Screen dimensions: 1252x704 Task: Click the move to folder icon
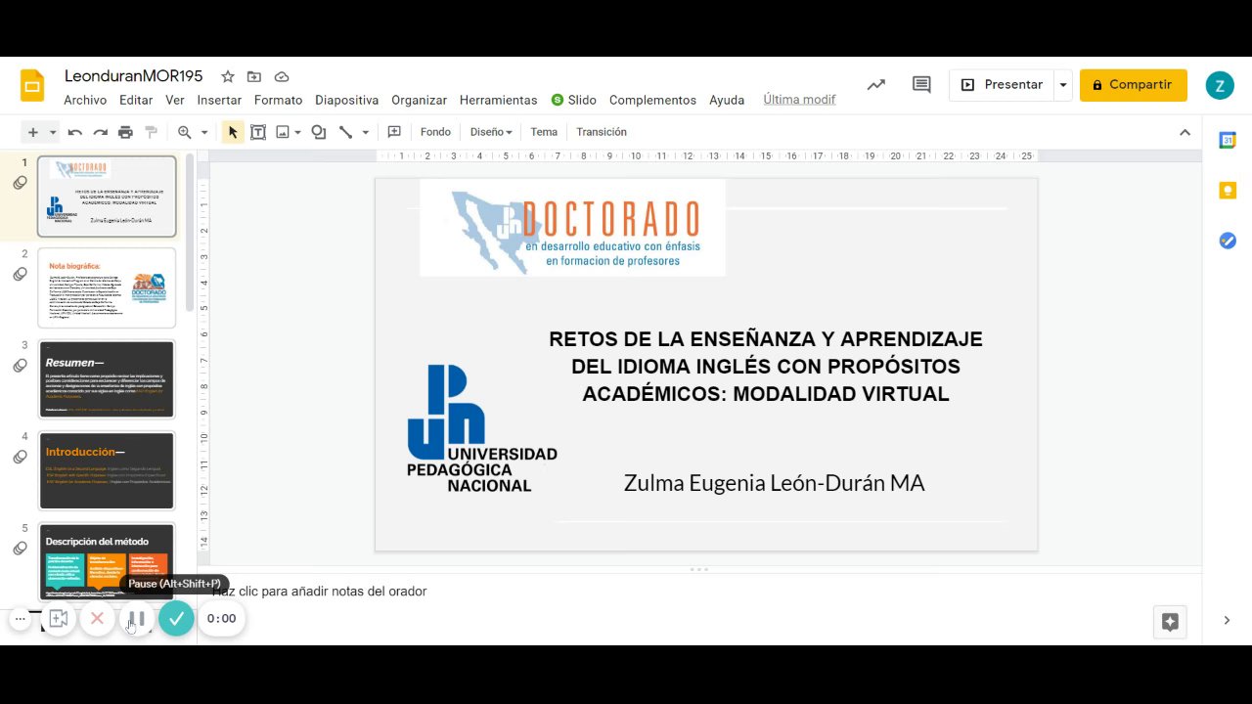coord(254,76)
